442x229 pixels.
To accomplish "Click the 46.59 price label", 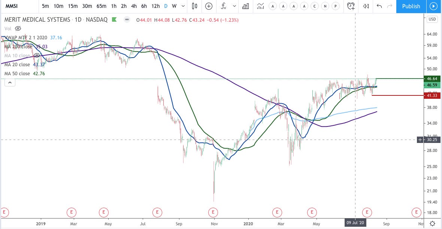I will tap(432, 85).
